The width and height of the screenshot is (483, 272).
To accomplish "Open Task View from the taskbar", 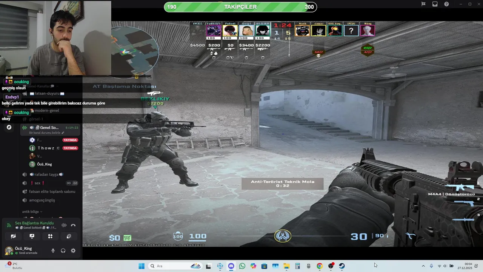I will tap(208, 266).
